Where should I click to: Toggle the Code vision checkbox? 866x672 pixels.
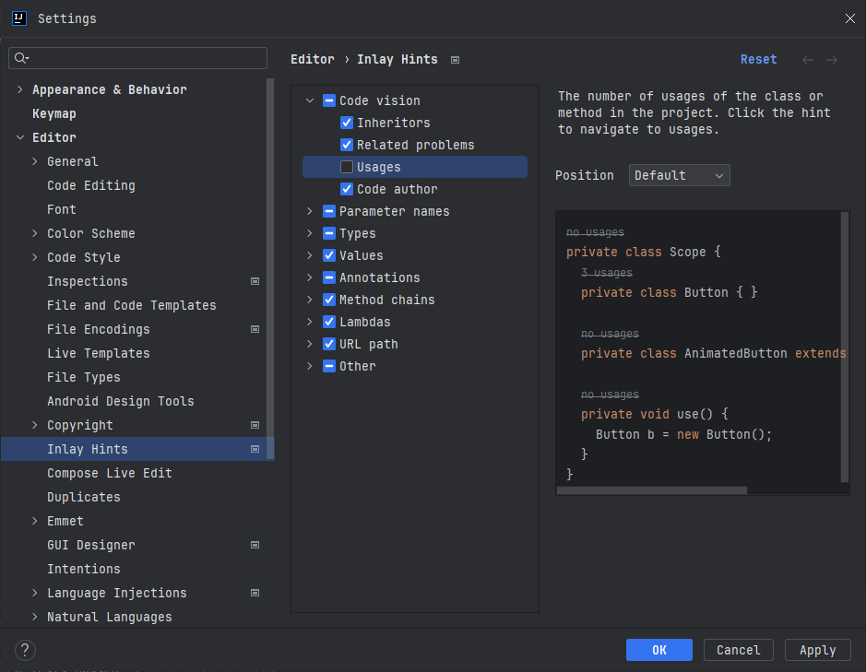tap(329, 100)
